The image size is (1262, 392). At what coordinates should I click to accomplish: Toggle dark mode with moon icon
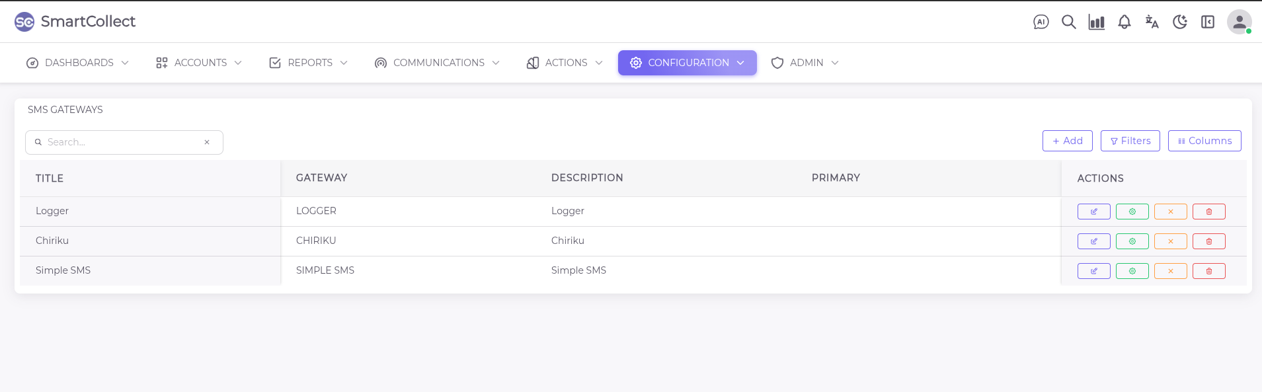1180,22
